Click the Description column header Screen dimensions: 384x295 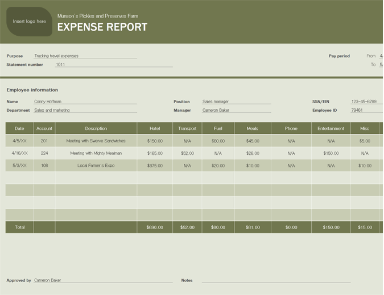pos(96,129)
